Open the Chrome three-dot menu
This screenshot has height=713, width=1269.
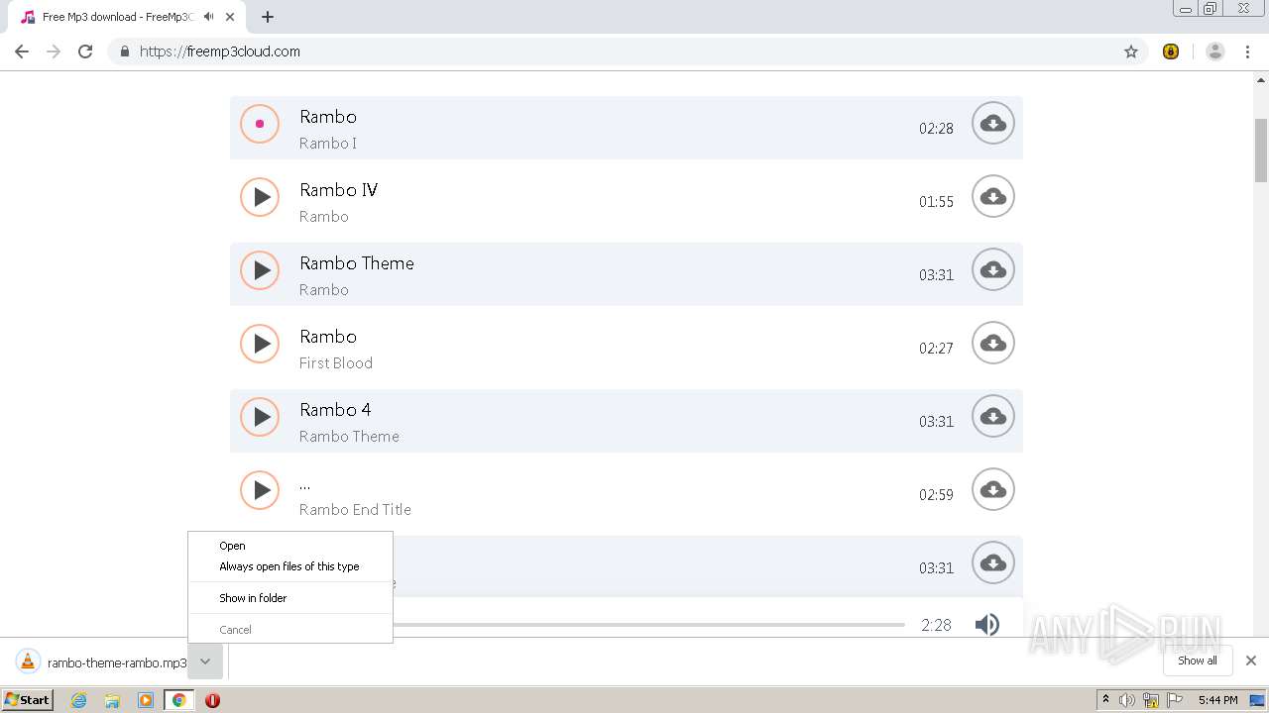click(x=1247, y=51)
